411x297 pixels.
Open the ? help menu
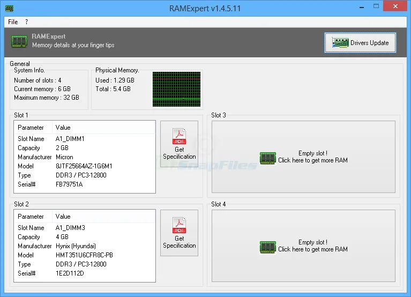[x=27, y=22]
